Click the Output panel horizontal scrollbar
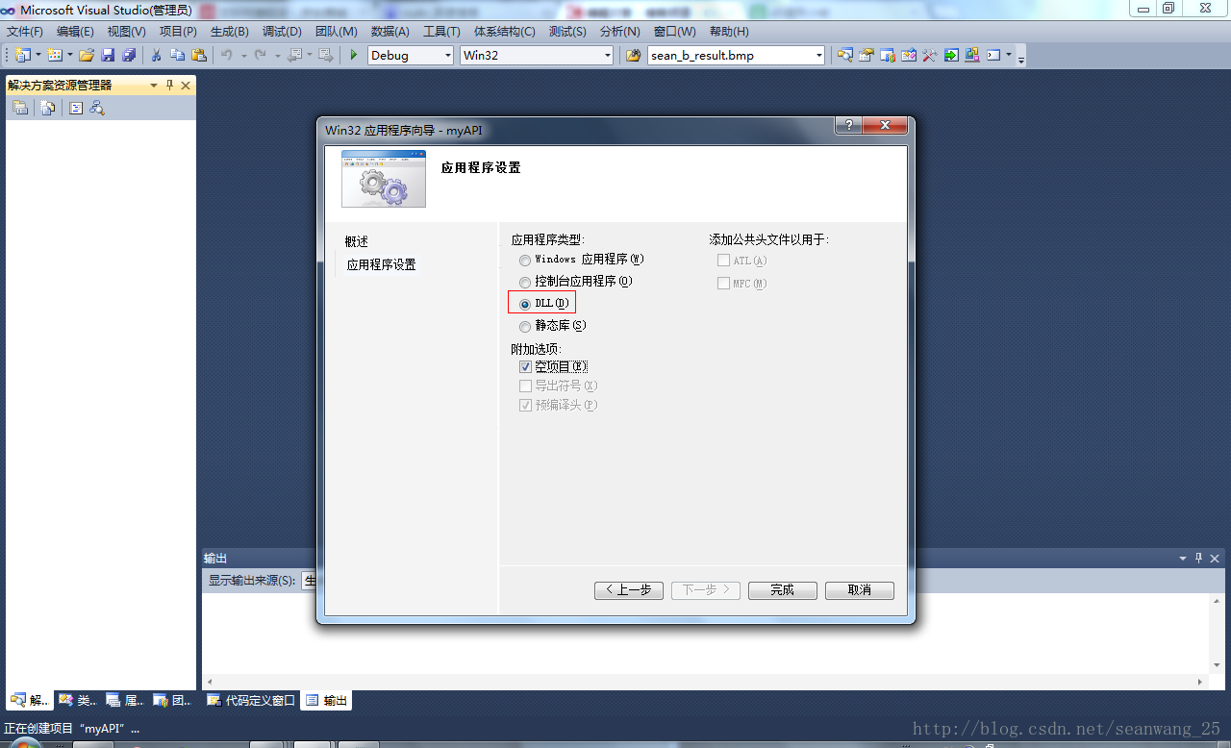 tap(705, 681)
